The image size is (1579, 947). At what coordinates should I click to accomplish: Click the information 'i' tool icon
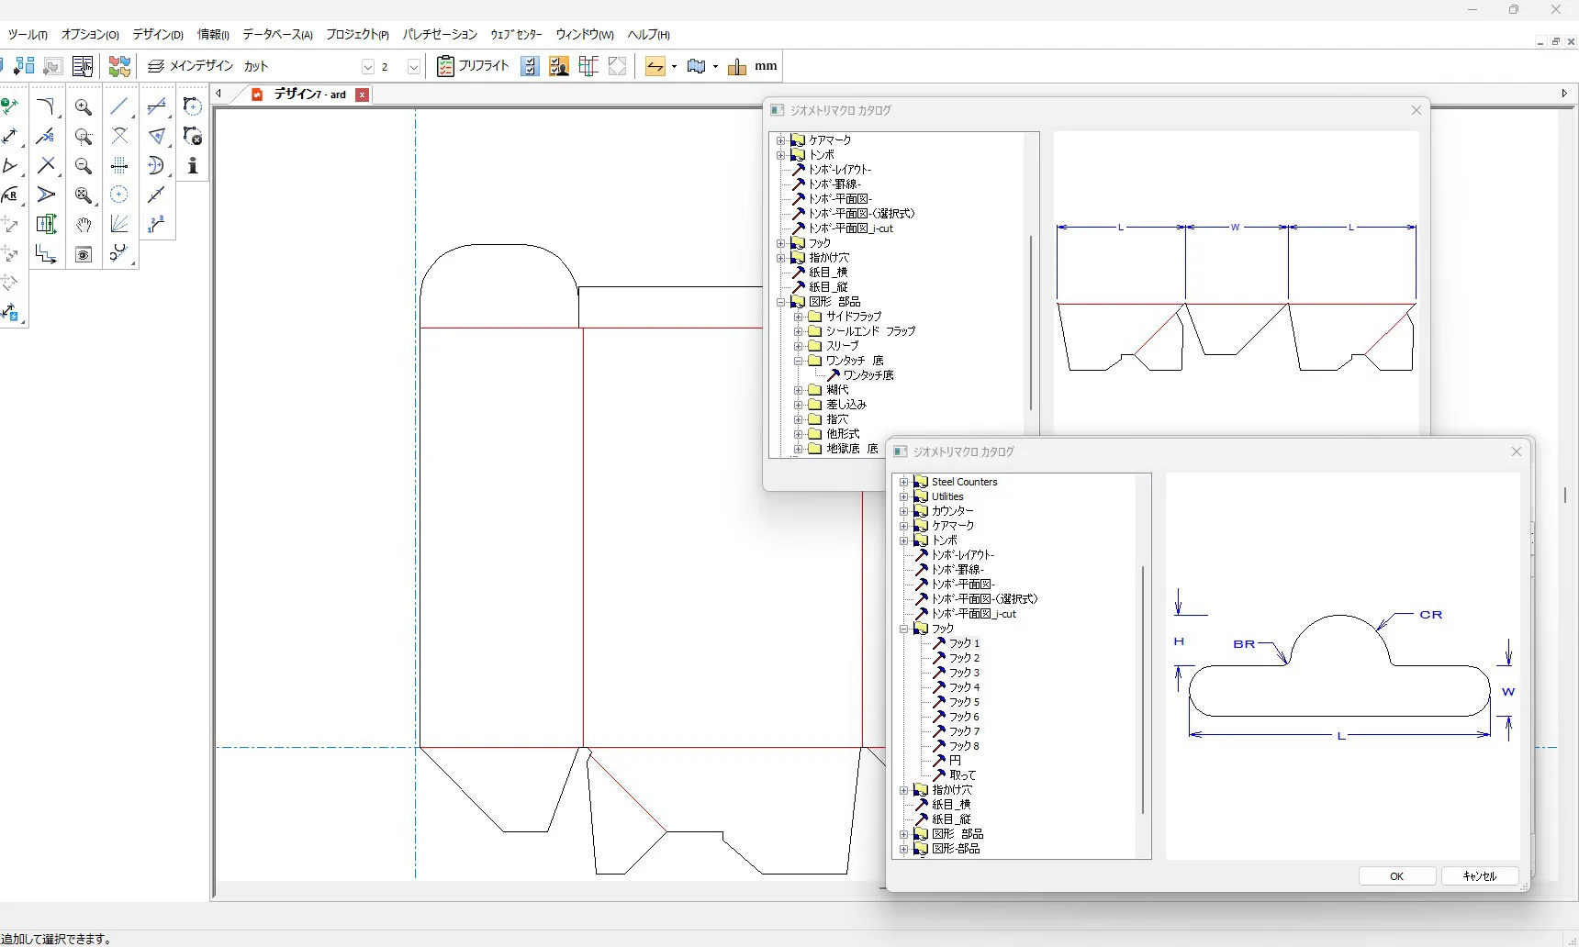[193, 166]
